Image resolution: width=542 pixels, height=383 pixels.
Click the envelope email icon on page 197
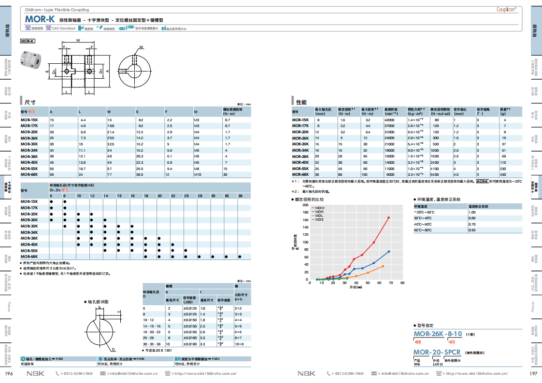pyautogui.click(x=374, y=373)
